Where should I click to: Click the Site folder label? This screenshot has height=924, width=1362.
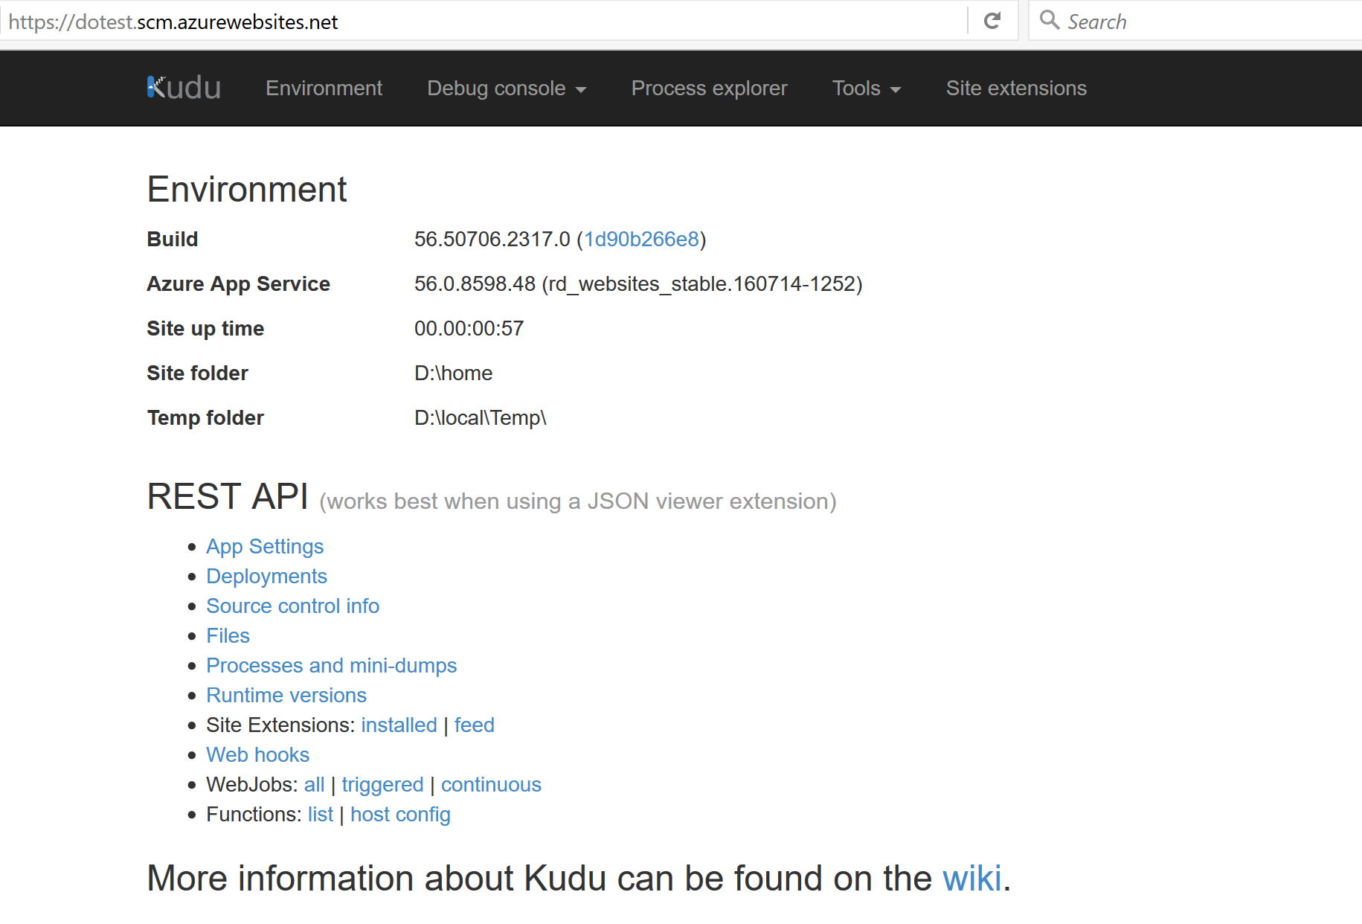coord(197,373)
